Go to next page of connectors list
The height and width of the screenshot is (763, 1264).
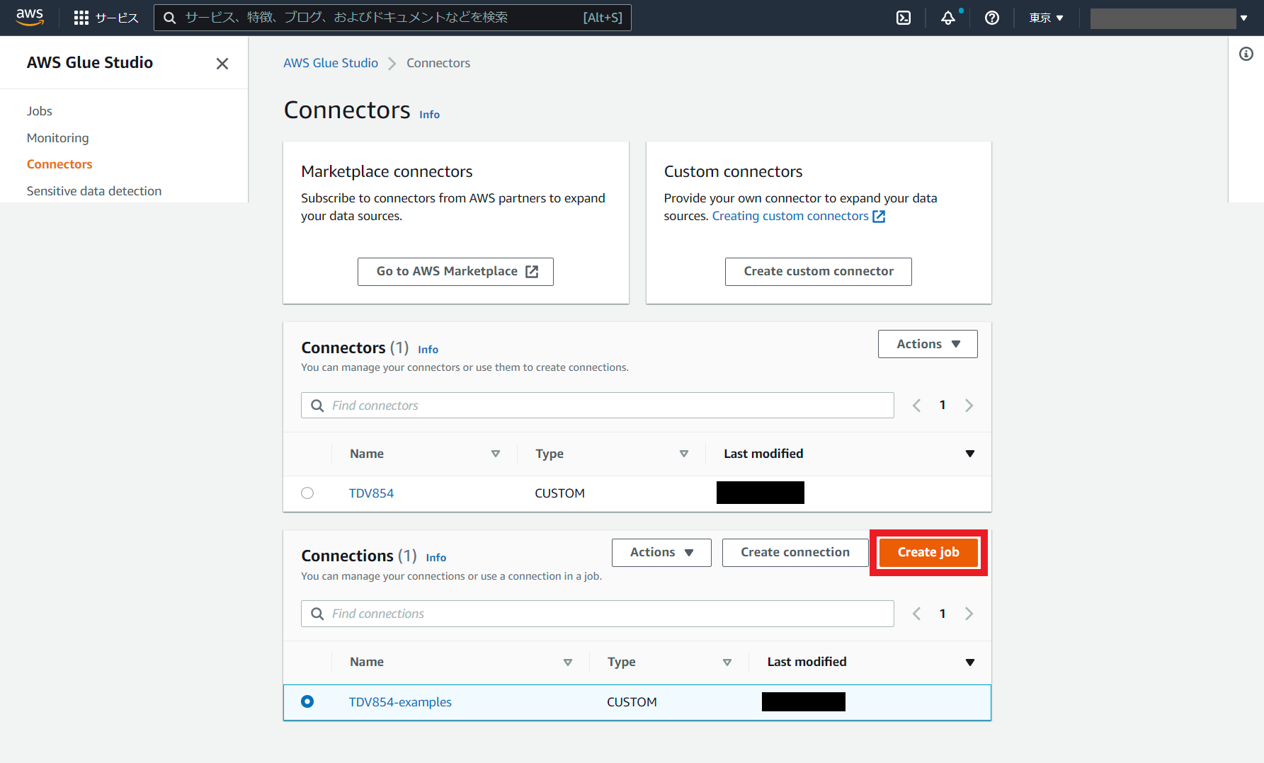969,406
